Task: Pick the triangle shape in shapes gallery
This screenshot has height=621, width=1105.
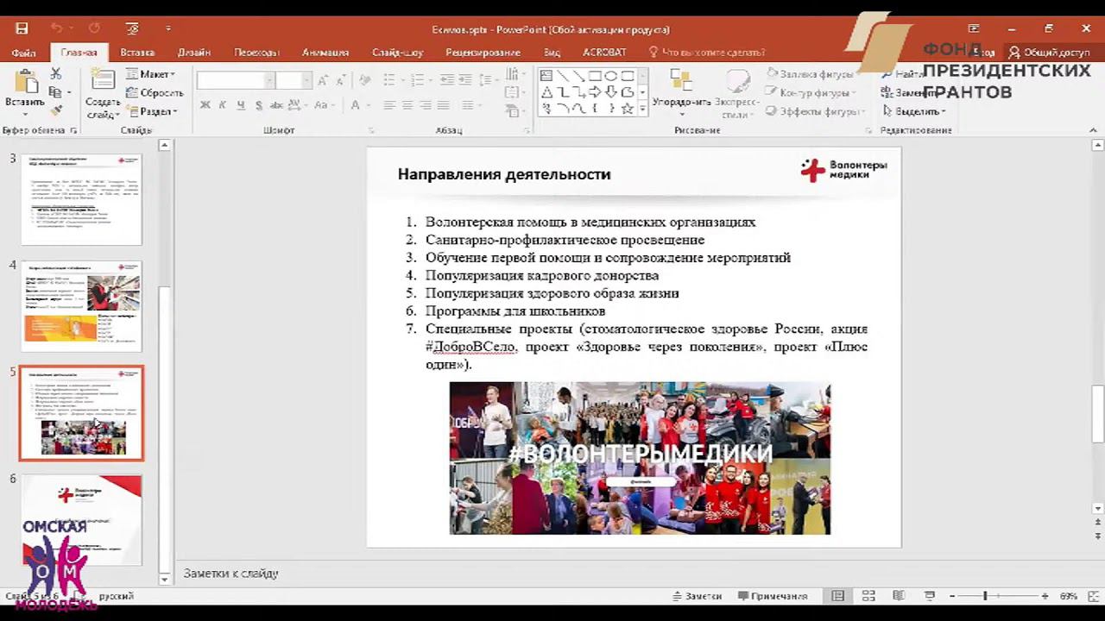Action: (x=546, y=92)
